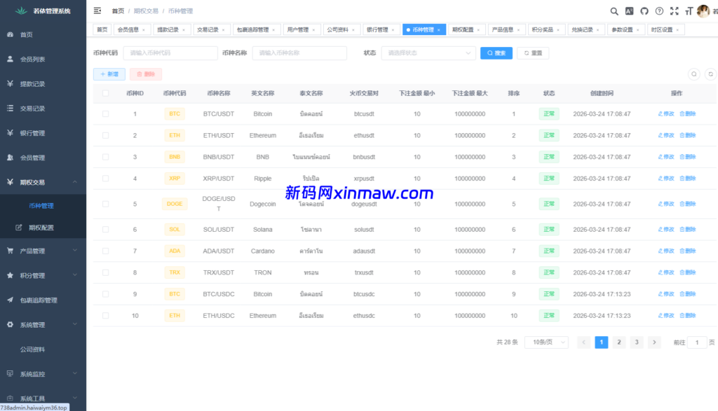The width and height of the screenshot is (718, 411).
Task: Check the BTC/USDT row checkbox
Action: click(105, 114)
